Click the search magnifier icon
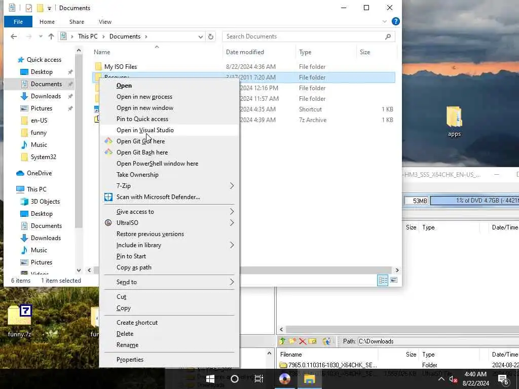 pyautogui.click(x=388, y=36)
